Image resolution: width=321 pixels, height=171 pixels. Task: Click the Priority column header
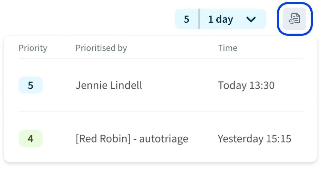click(x=33, y=48)
